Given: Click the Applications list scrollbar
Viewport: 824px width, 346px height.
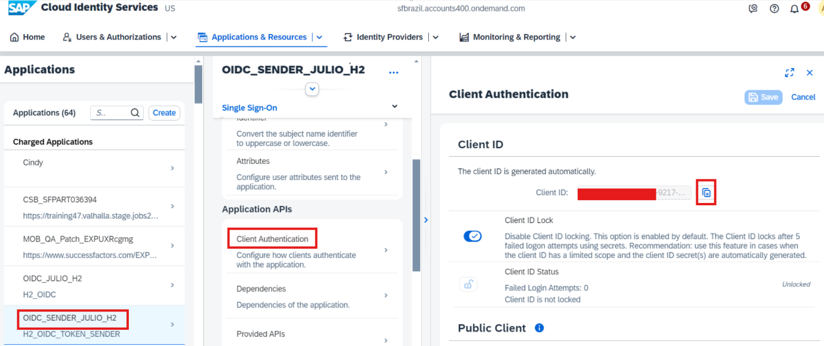Looking at the screenshot, I should click(x=198, y=84).
